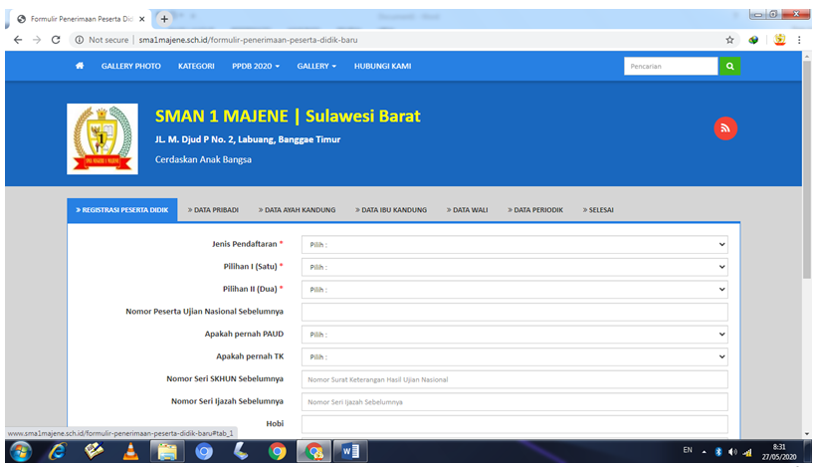Click the SMAN 1 Majene school logo
This screenshot has height=467, width=816.
[x=102, y=138]
